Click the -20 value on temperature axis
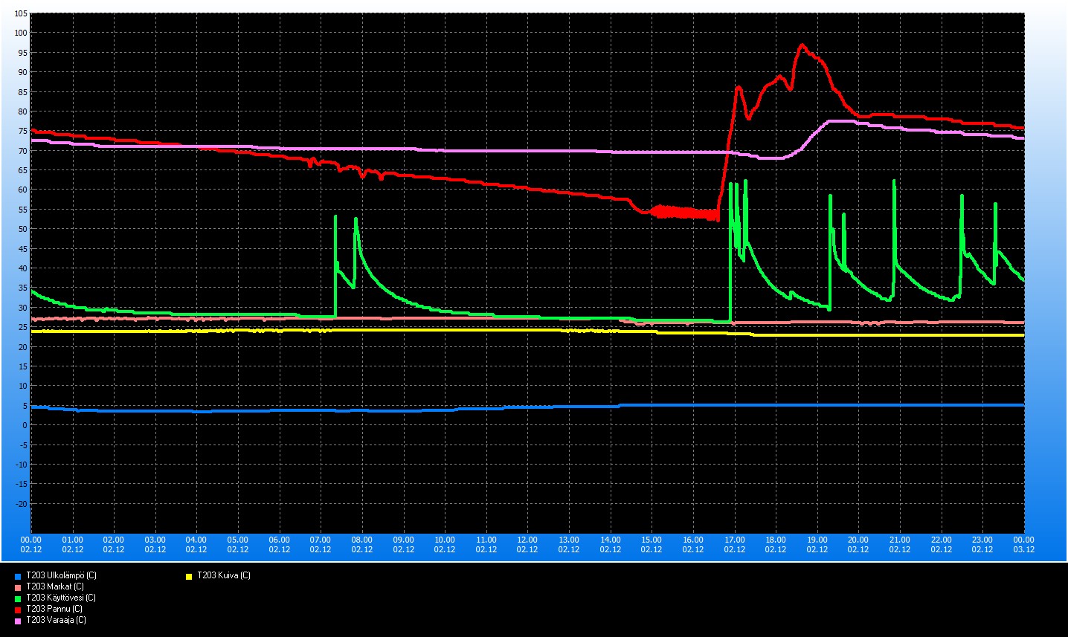 (22, 504)
